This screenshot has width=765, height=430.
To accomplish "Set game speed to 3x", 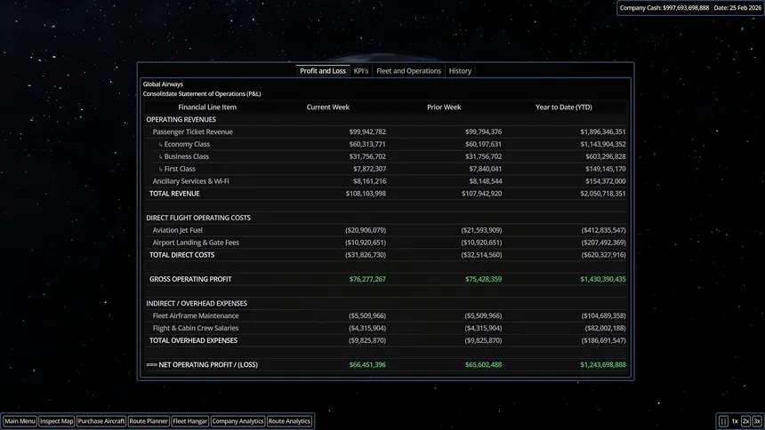I will pyautogui.click(x=757, y=421).
